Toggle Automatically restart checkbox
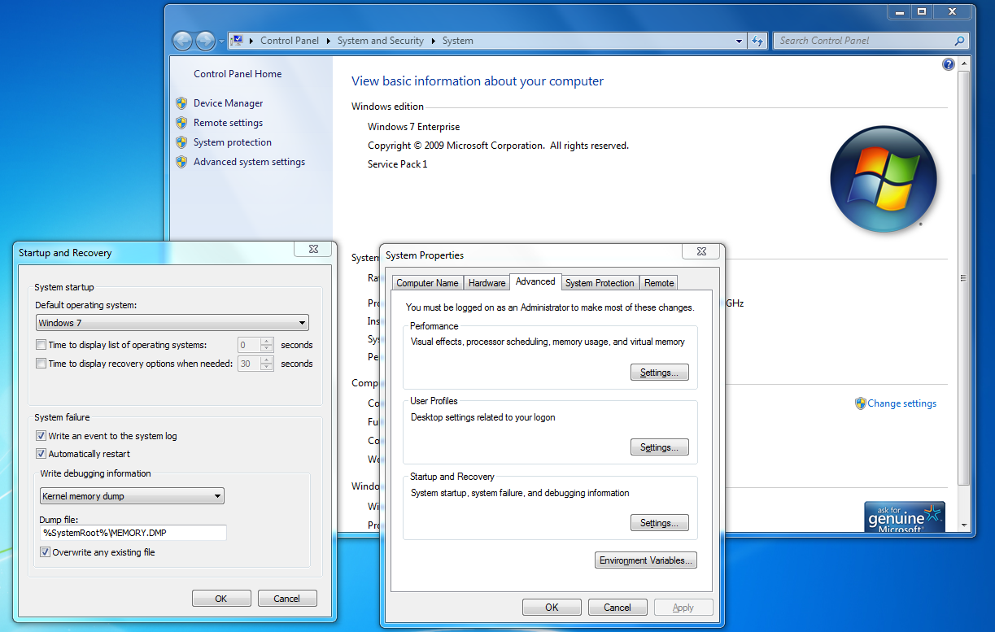The image size is (995, 632). click(x=41, y=454)
